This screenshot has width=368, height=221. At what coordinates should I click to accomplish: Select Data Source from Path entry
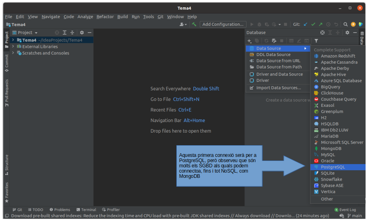[x=278, y=67]
